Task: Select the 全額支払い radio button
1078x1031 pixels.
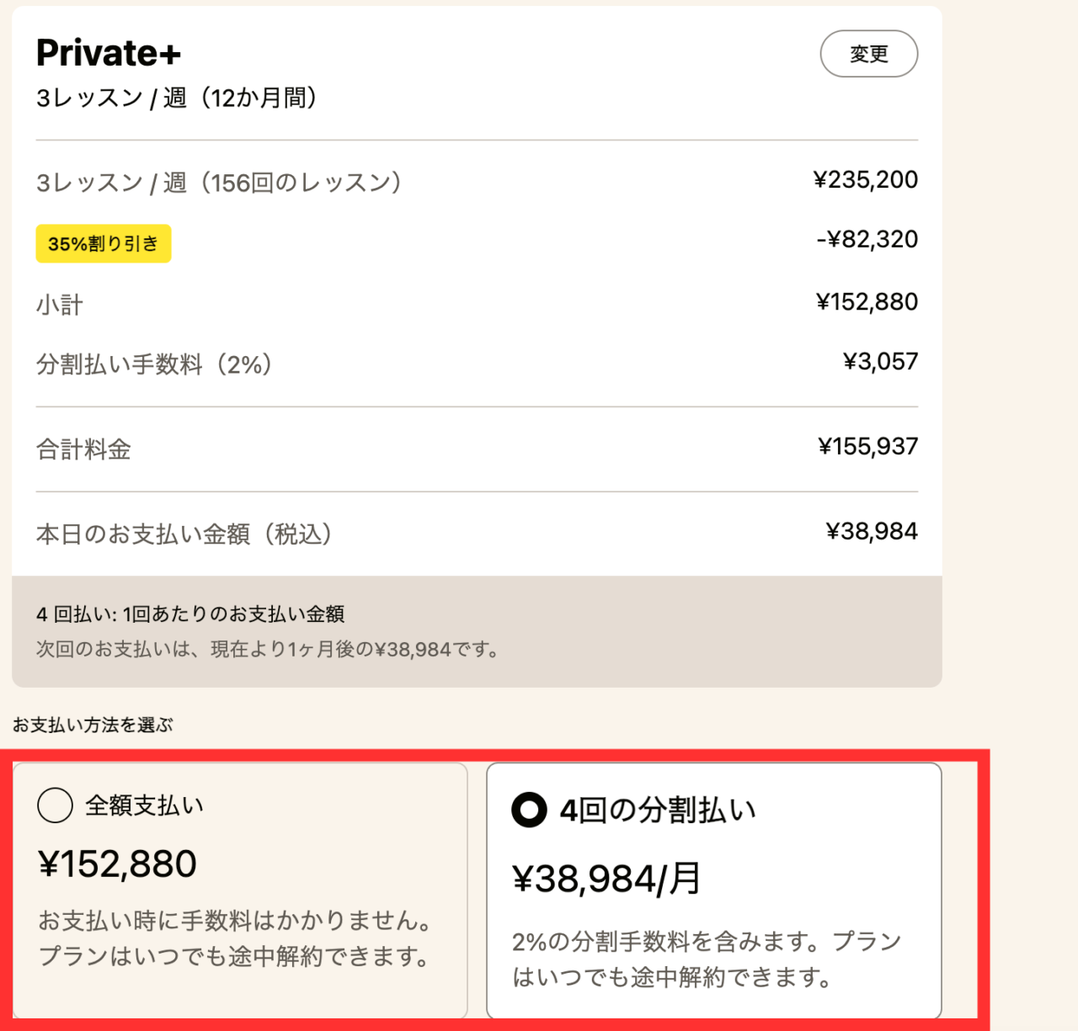Action: tap(54, 805)
